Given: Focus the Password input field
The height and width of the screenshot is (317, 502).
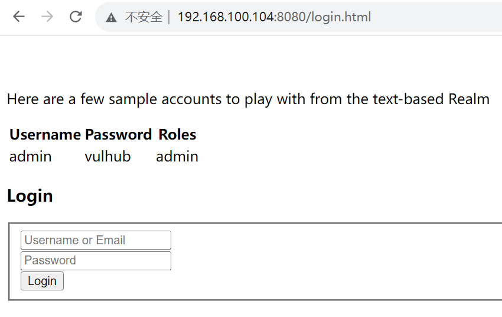Looking at the screenshot, I should click(96, 261).
